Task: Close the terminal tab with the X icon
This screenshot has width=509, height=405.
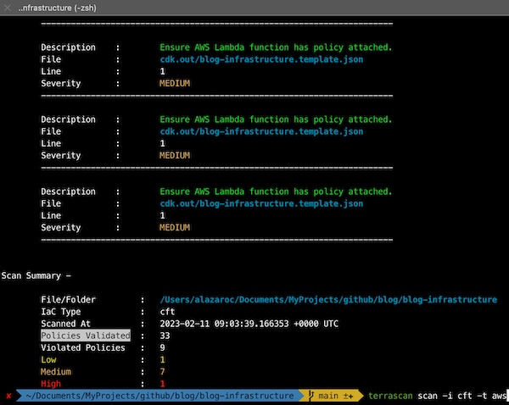Action: [x=7, y=8]
